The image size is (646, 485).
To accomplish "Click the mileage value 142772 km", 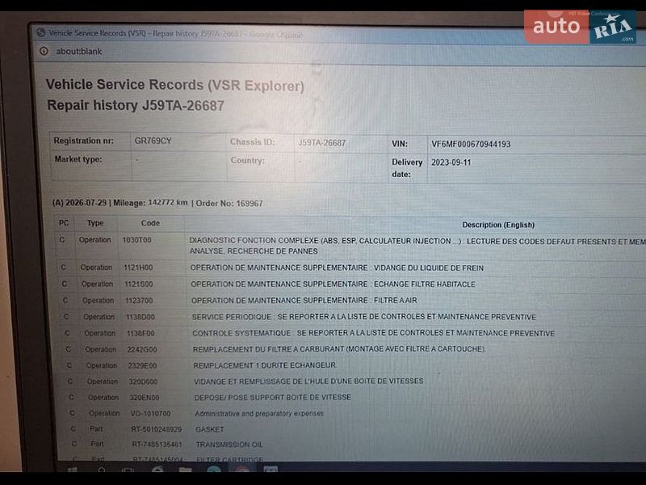I will click(168, 203).
